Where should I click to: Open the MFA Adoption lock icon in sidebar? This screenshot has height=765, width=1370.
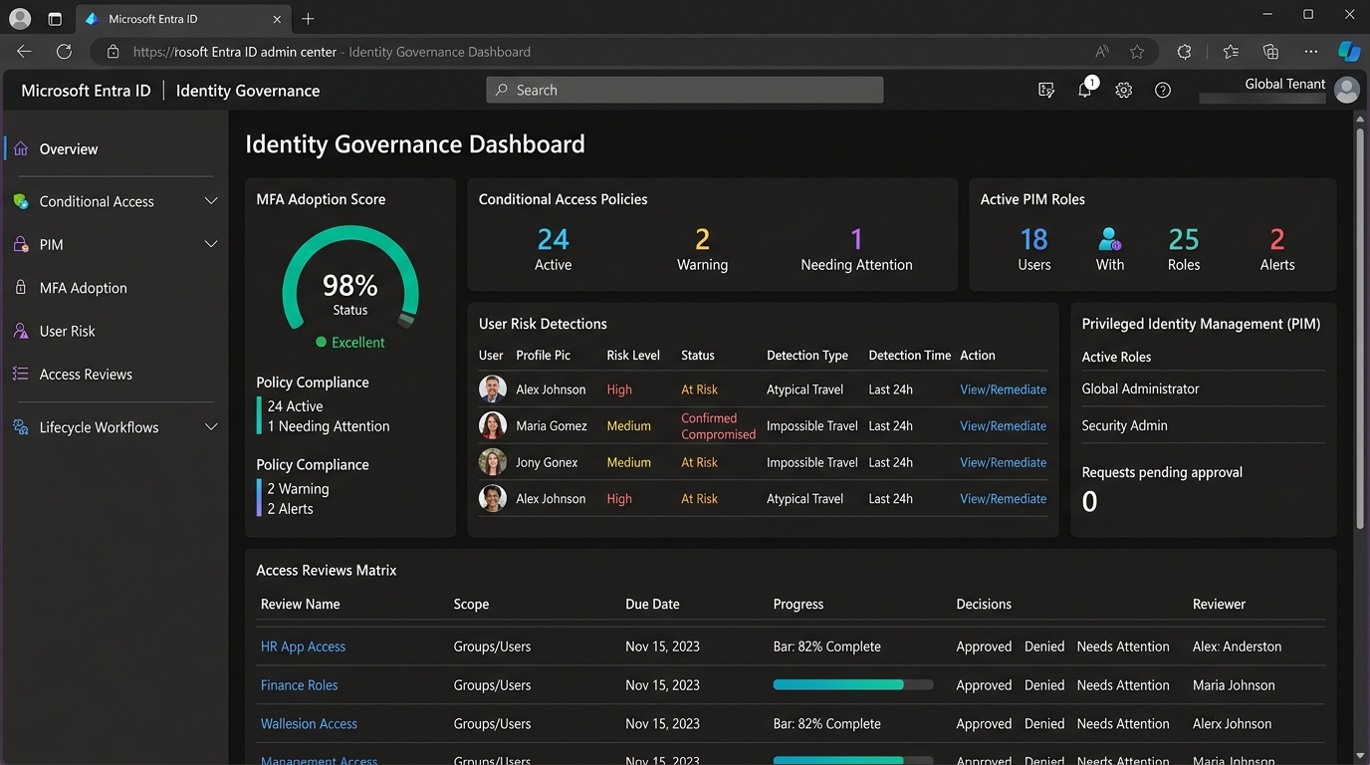point(21,288)
